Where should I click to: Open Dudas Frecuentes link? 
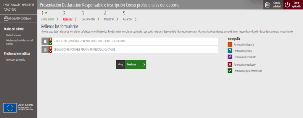click(14, 35)
